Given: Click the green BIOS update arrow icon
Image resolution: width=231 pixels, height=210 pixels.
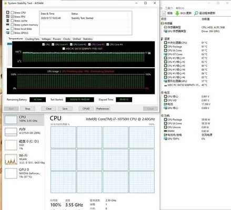Looking at the screenshot, I should point(177,13).
